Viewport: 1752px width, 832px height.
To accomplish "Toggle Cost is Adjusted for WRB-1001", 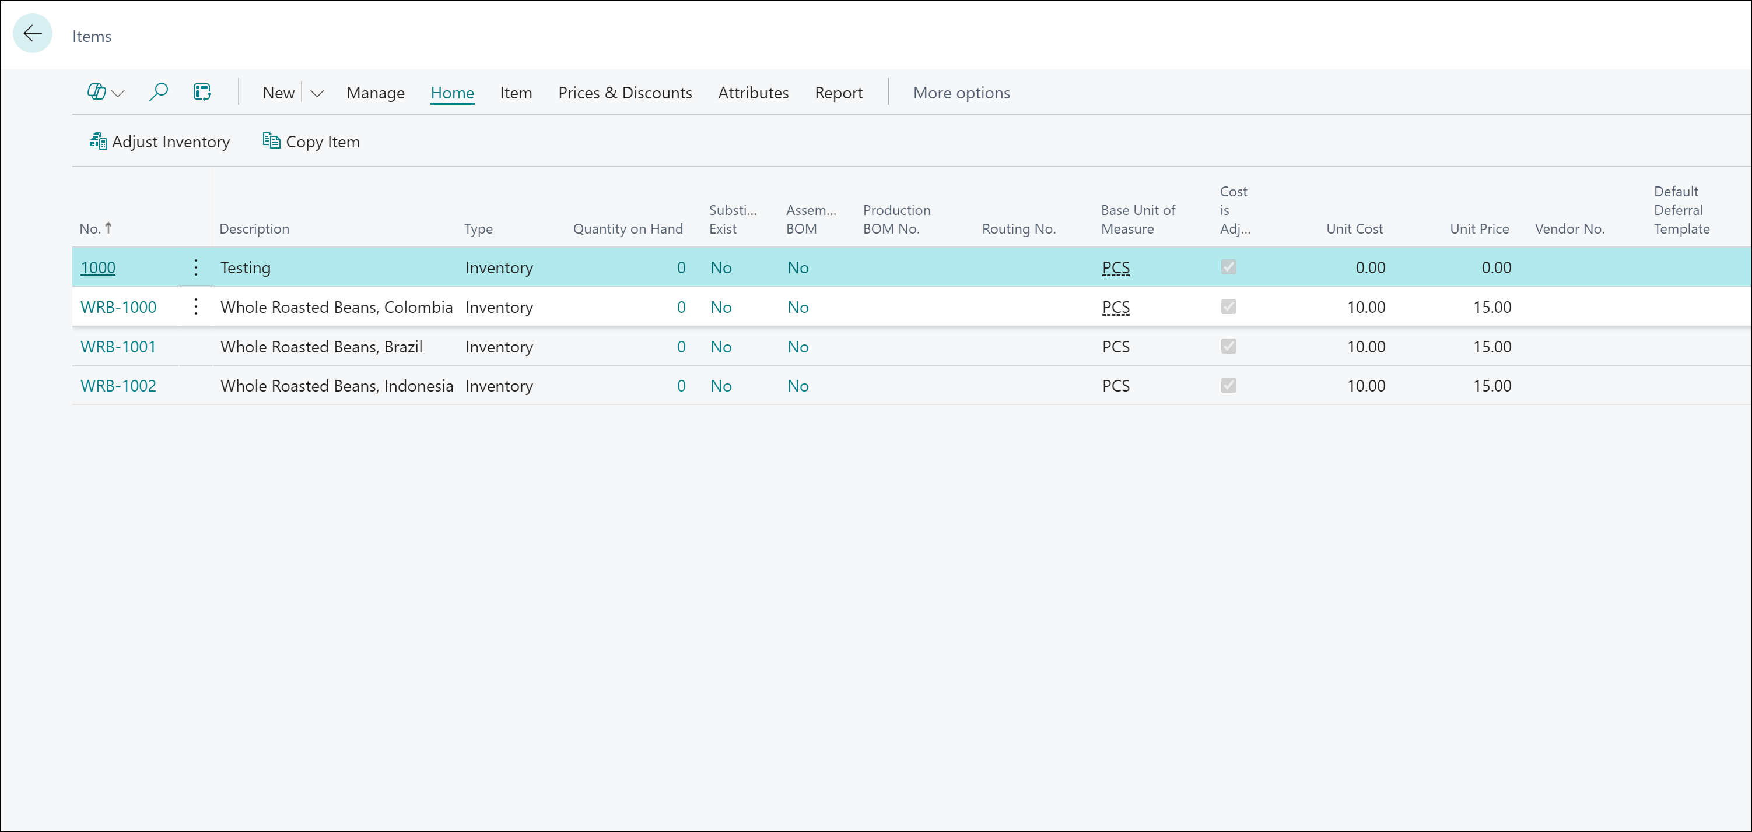I will tap(1228, 346).
